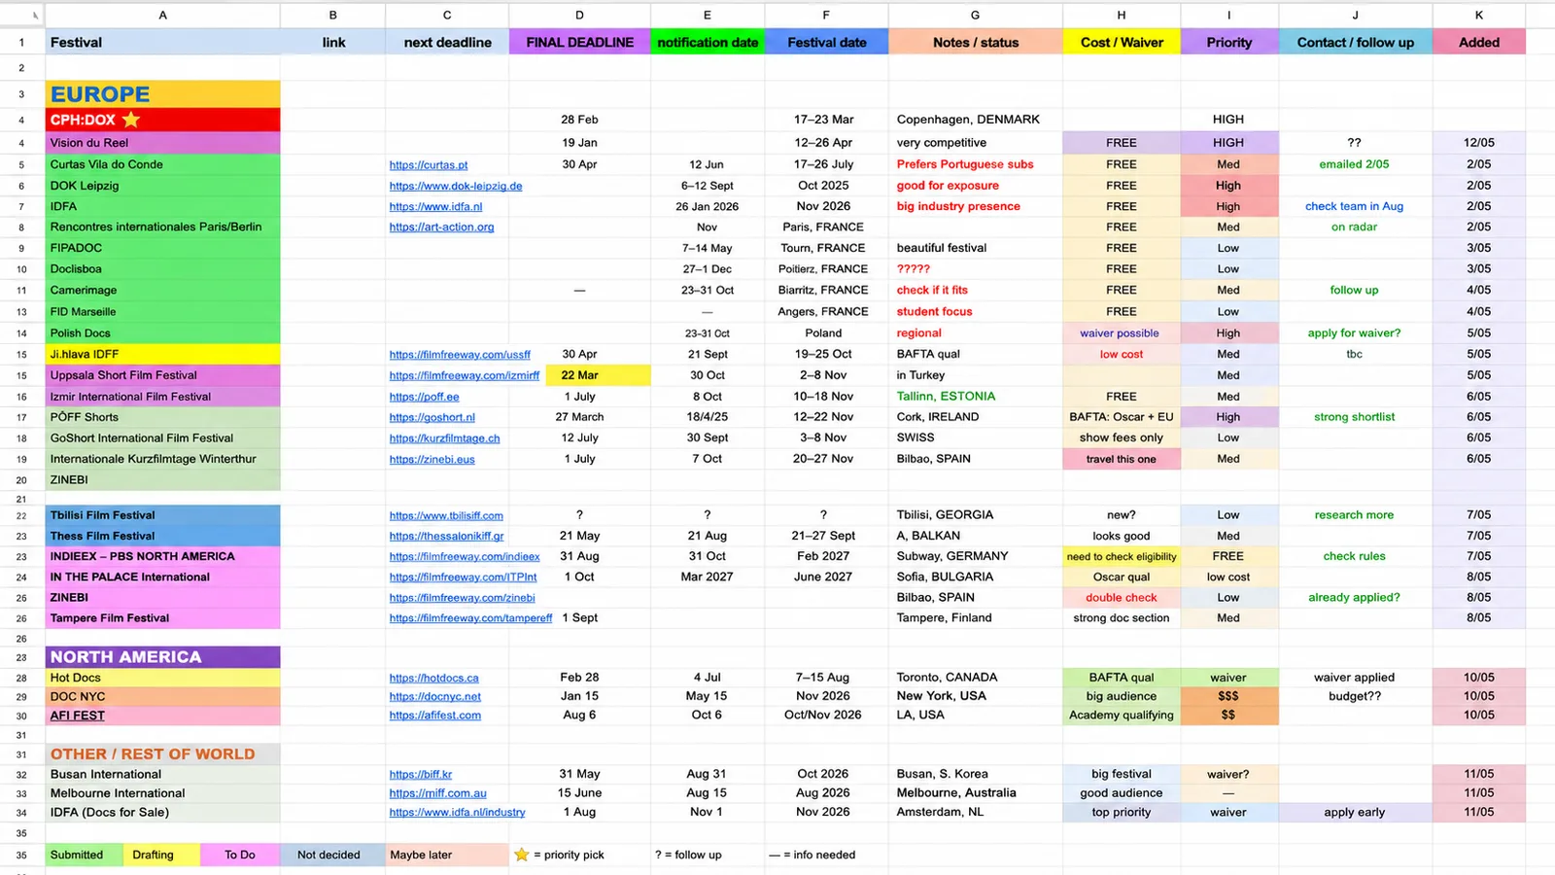Open the filmfreeway.com/tampereff link
1555x875 pixels.
point(470,618)
